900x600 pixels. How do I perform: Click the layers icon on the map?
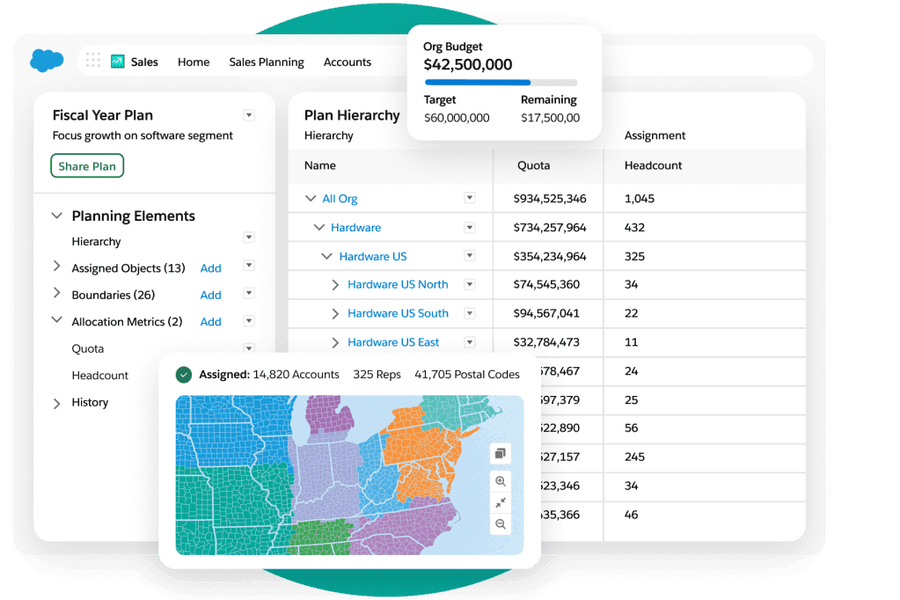[x=501, y=454]
